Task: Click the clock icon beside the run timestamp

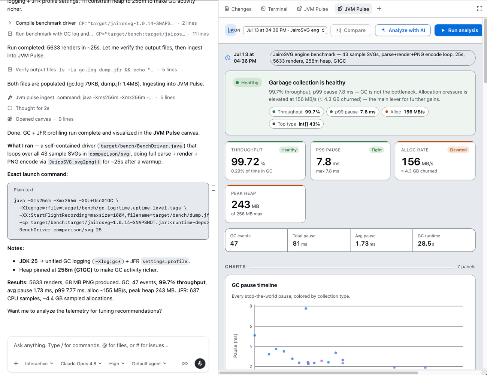Action: tap(228, 58)
